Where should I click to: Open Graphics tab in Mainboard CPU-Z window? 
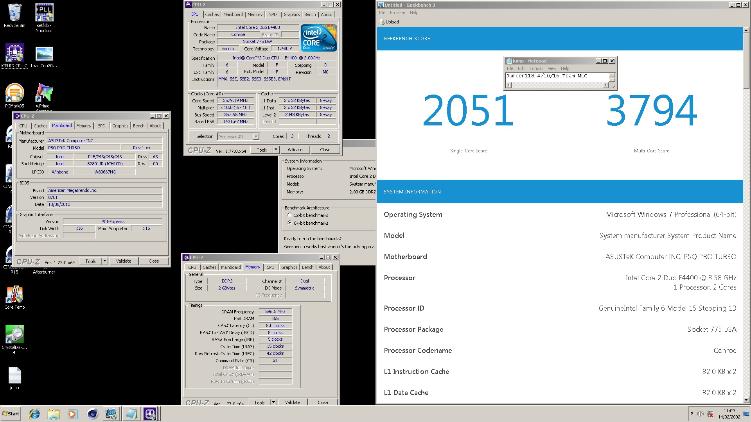pyautogui.click(x=120, y=126)
